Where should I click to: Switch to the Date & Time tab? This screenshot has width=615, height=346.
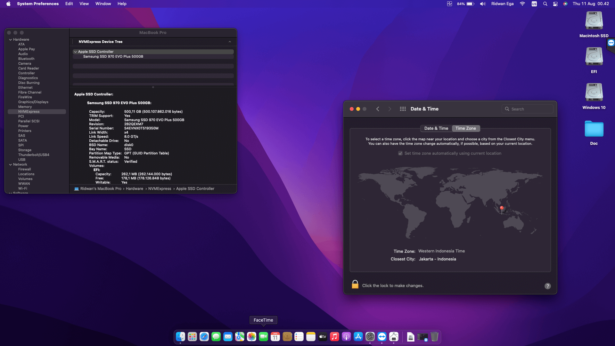click(x=436, y=128)
